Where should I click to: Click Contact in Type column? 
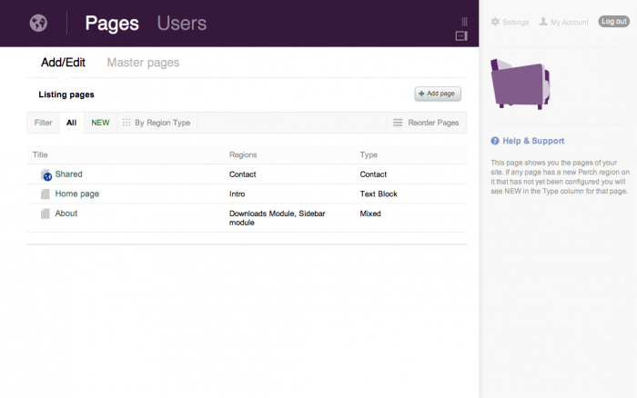coord(373,174)
